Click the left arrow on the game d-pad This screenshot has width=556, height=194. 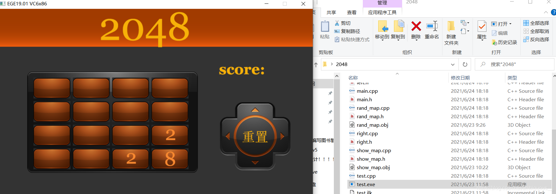click(228, 136)
